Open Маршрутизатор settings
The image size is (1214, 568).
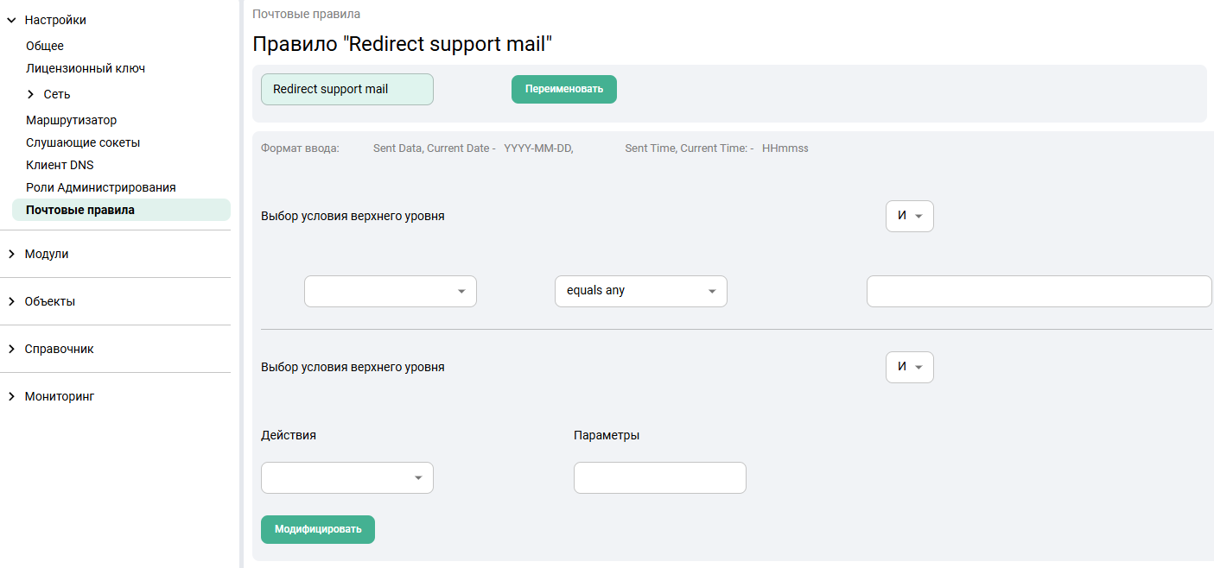[71, 120]
